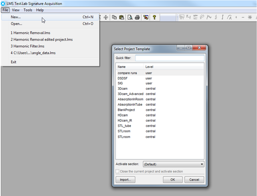Sort templates by Level column header

coord(174,67)
